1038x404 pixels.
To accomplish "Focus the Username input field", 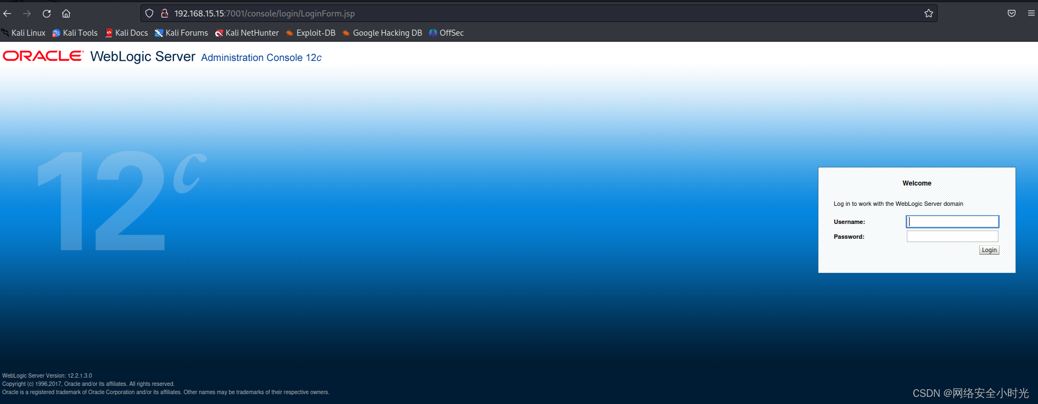I will [952, 221].
